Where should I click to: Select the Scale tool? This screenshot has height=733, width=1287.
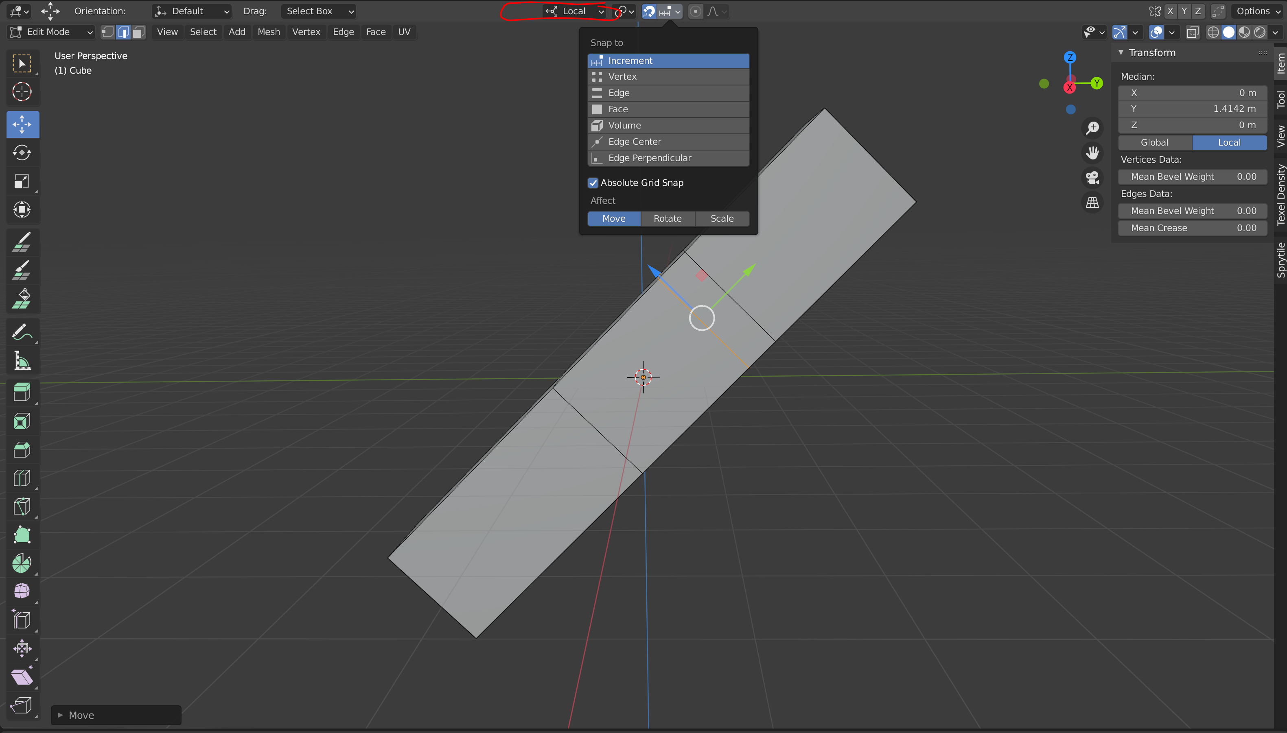[x=22, y=181]
